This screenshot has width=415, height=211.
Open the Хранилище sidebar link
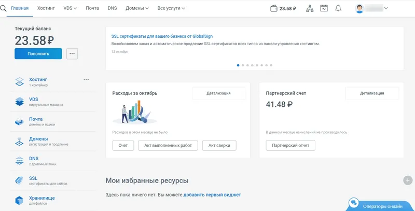pyautogui.click(x=42, y=198)
